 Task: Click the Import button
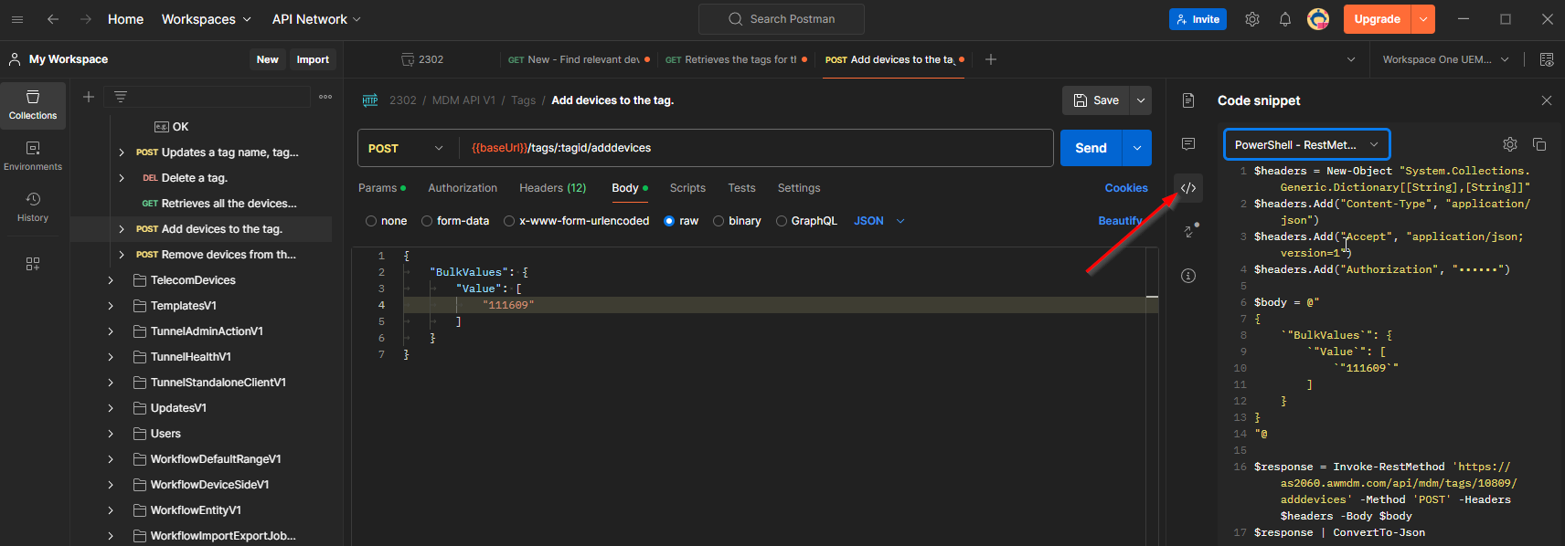coord(313,59)
